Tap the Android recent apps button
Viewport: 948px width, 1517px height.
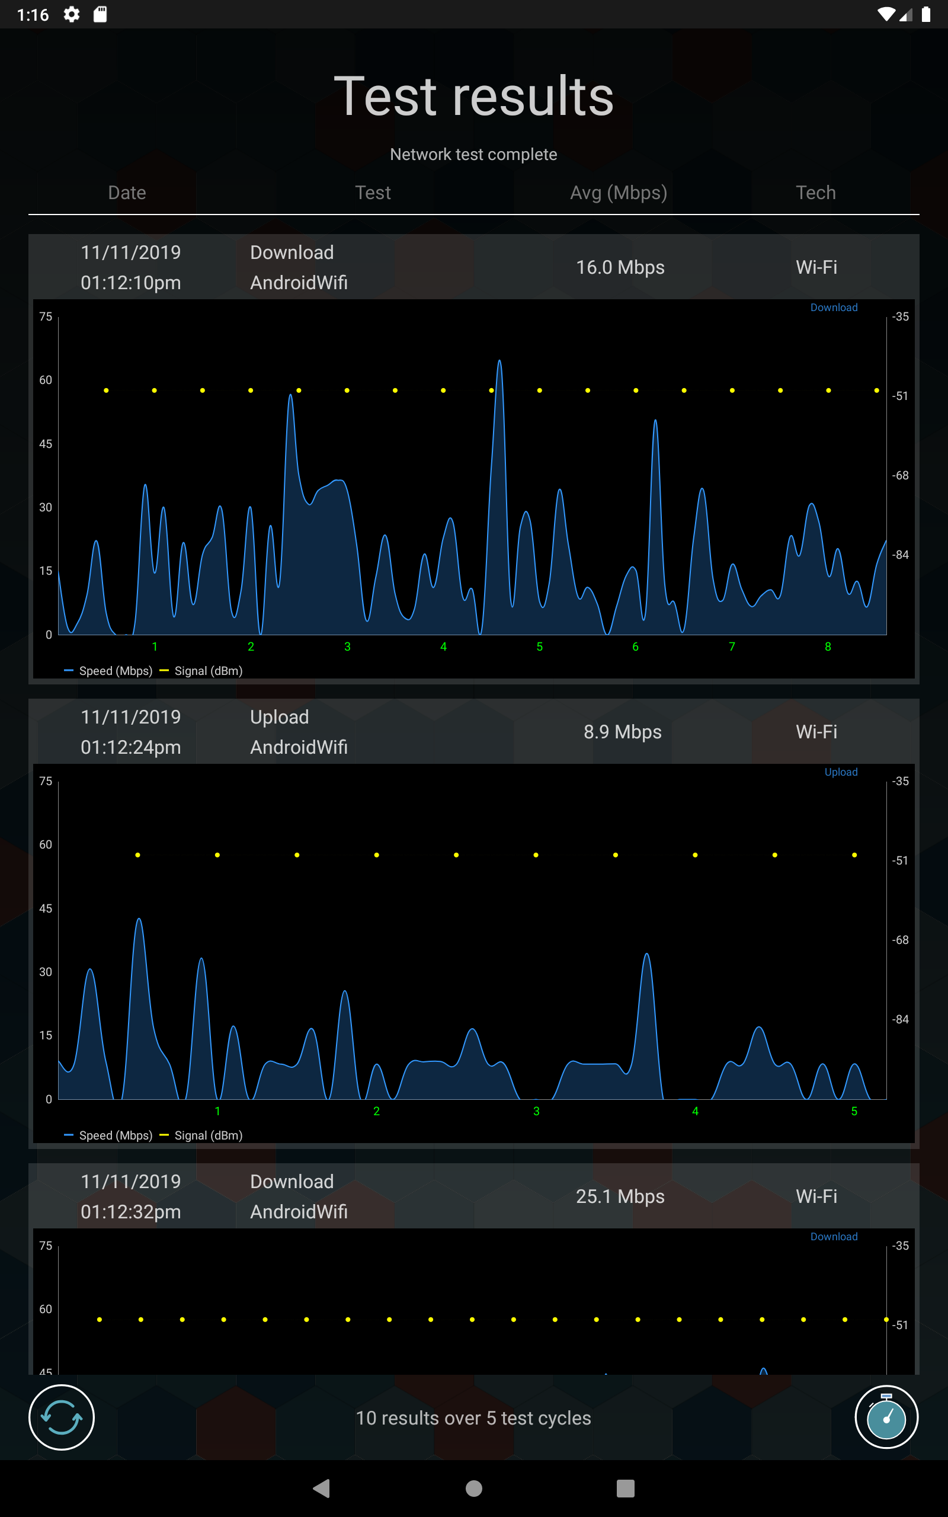[x=625, y=1488]
